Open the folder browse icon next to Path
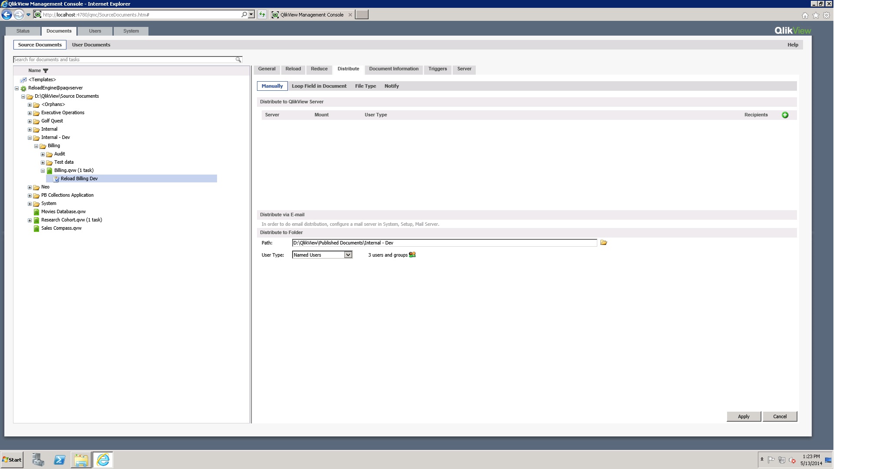Screen dimensions: 889x469 click(x=603, y=243)
